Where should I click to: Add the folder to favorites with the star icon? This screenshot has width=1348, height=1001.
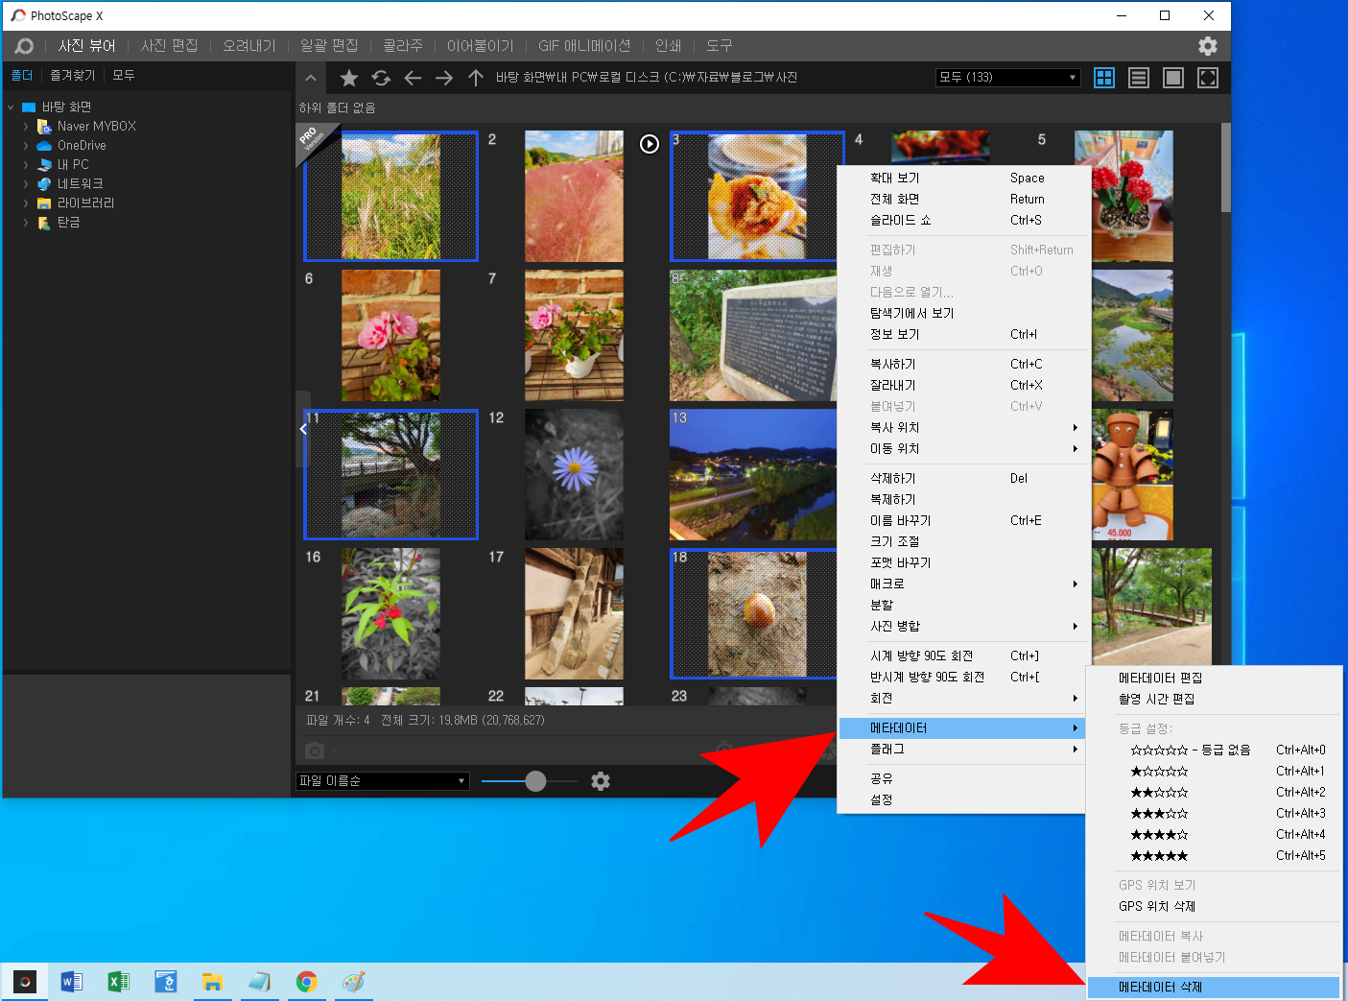[x=349, y=78]
